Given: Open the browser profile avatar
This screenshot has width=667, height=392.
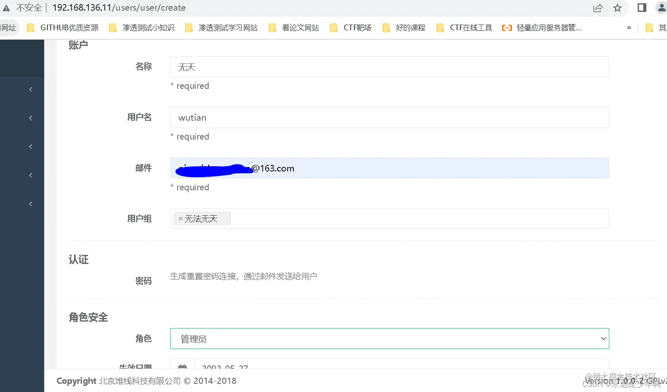Looking at the screenshot, I should pyautogui.click(x=662, y=7).
